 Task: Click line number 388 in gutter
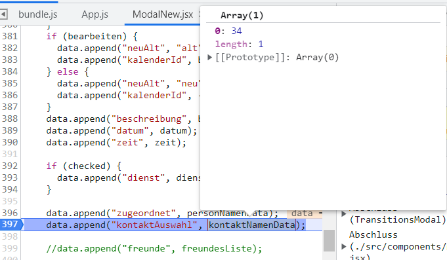10,119
